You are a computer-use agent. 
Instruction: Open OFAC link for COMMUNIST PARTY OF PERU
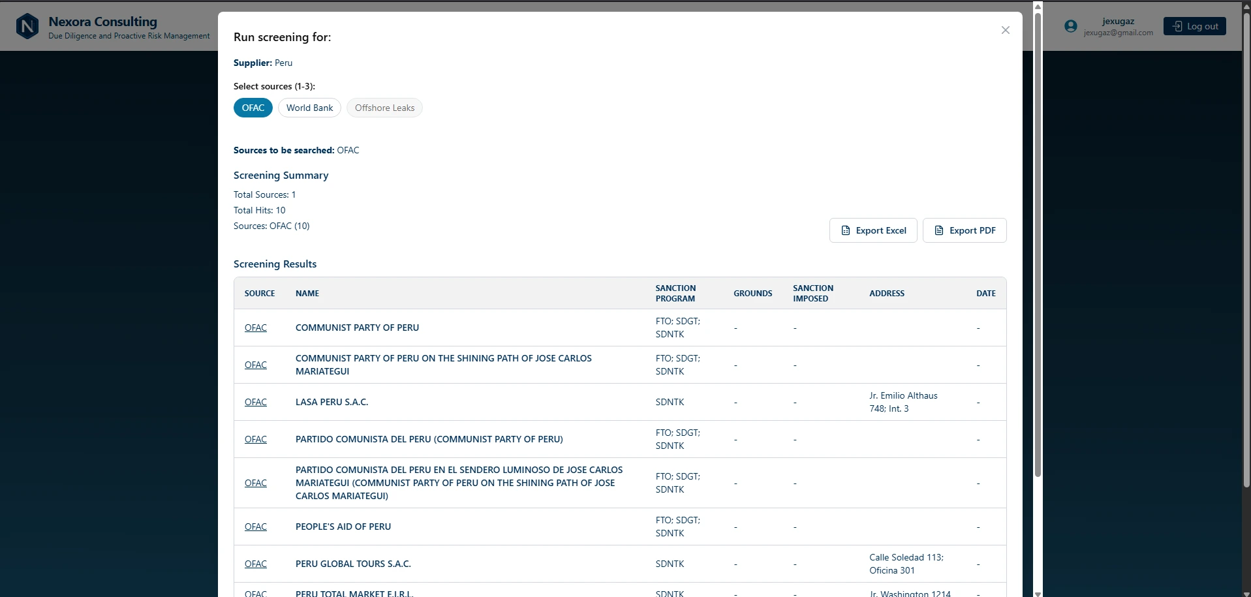pyautogui.click(x=256, y=328)
